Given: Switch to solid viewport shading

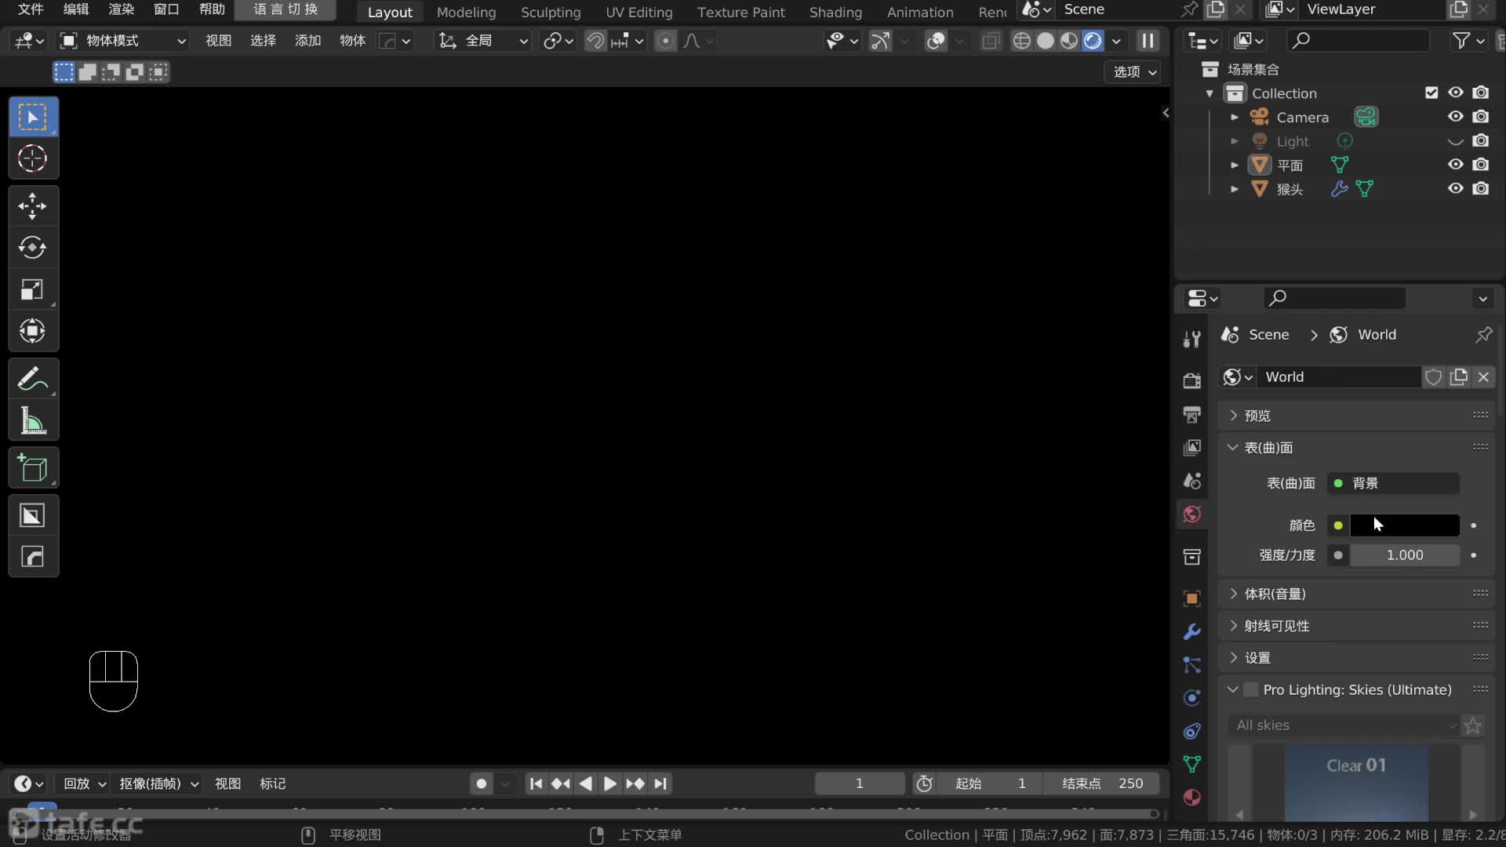Looking at the screenshot, I should coord(1045,41).
